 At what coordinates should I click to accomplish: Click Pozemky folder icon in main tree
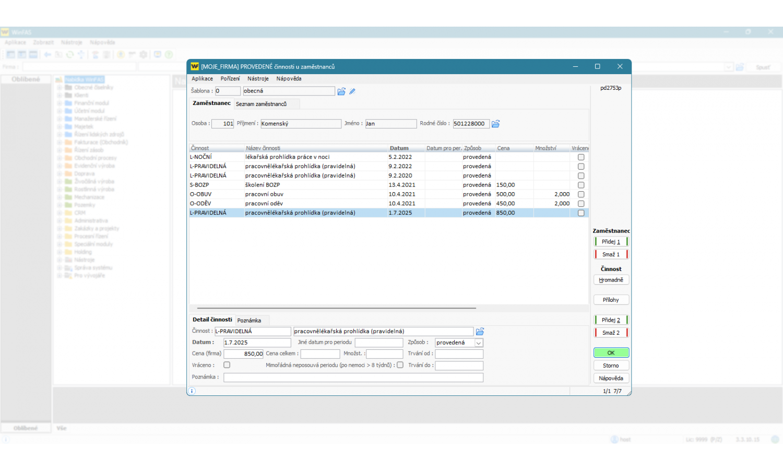[x=68, y=205]
